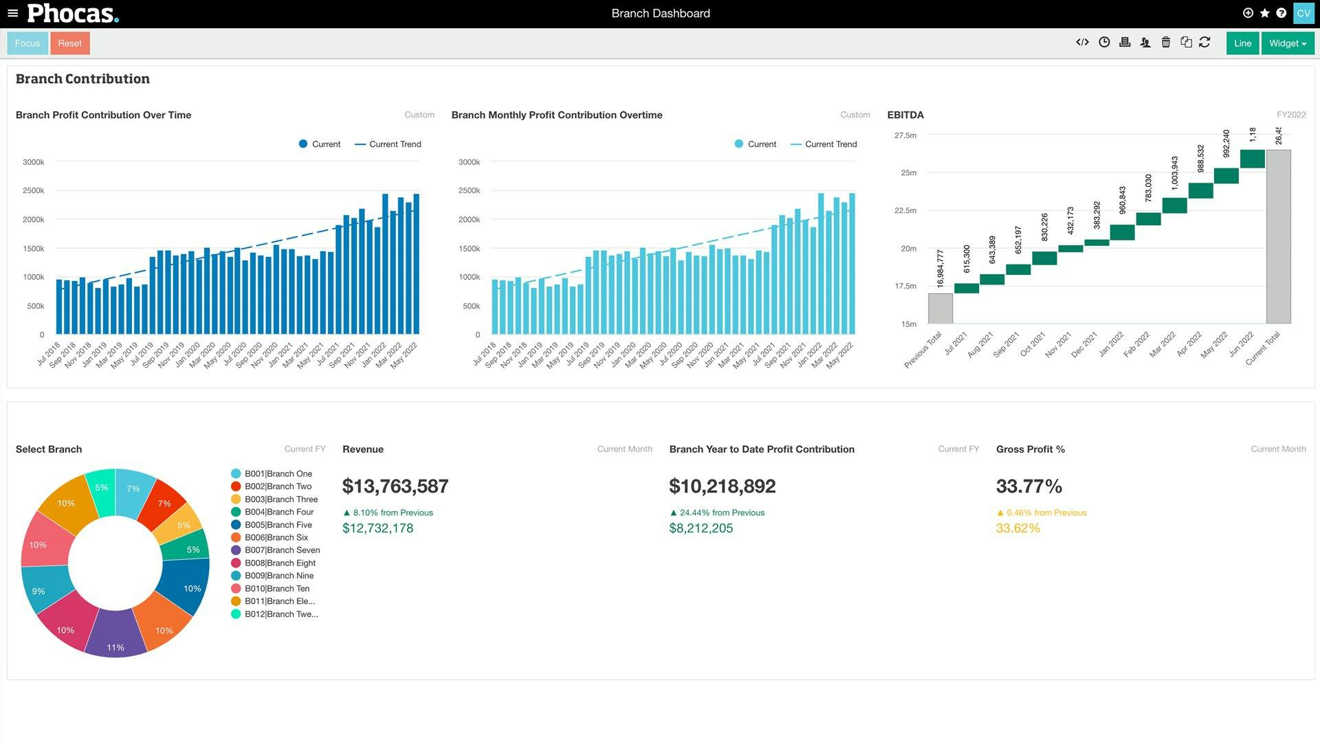Click the delete/trash icon in toolbar

click(x=1166, y=43)
